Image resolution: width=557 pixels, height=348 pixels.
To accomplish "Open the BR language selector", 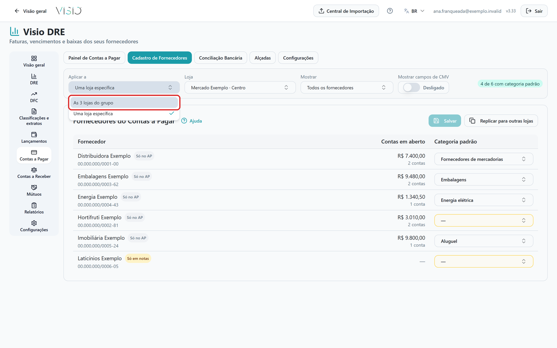I will (x=414, y=11).
